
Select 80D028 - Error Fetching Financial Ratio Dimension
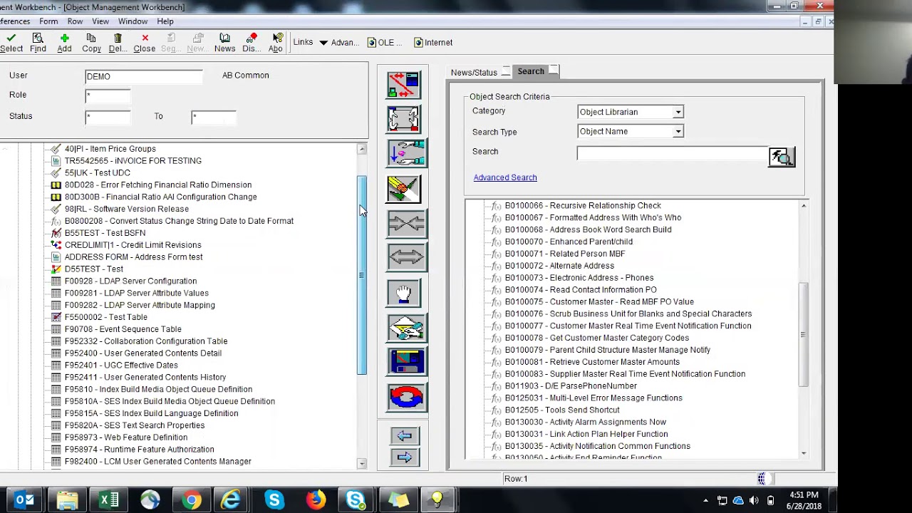click(158, 185)
